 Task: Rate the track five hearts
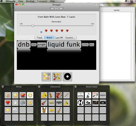67,31
